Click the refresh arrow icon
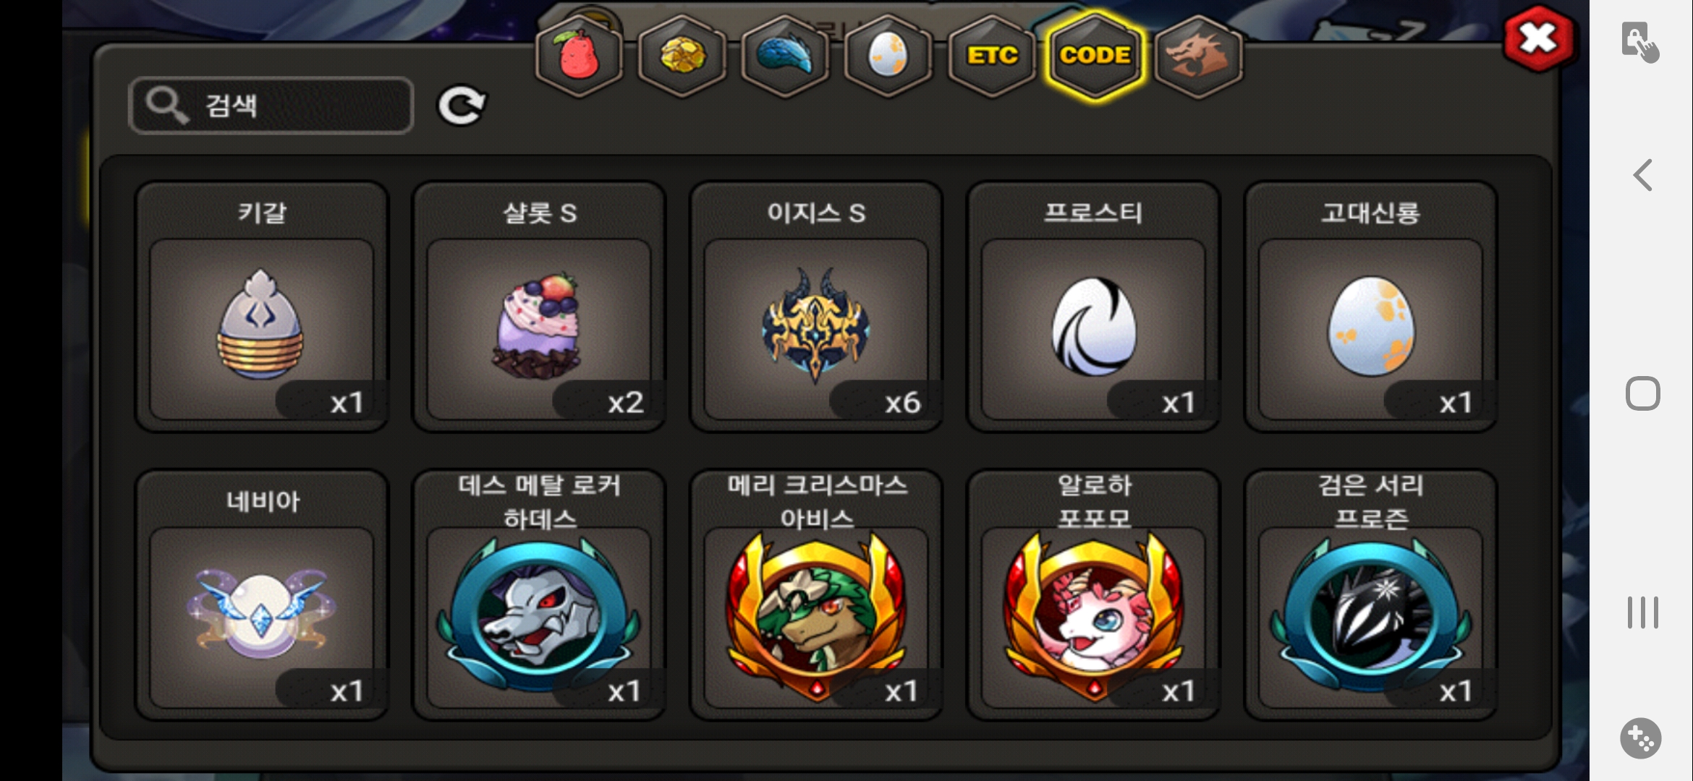 (x=462, y=106)
